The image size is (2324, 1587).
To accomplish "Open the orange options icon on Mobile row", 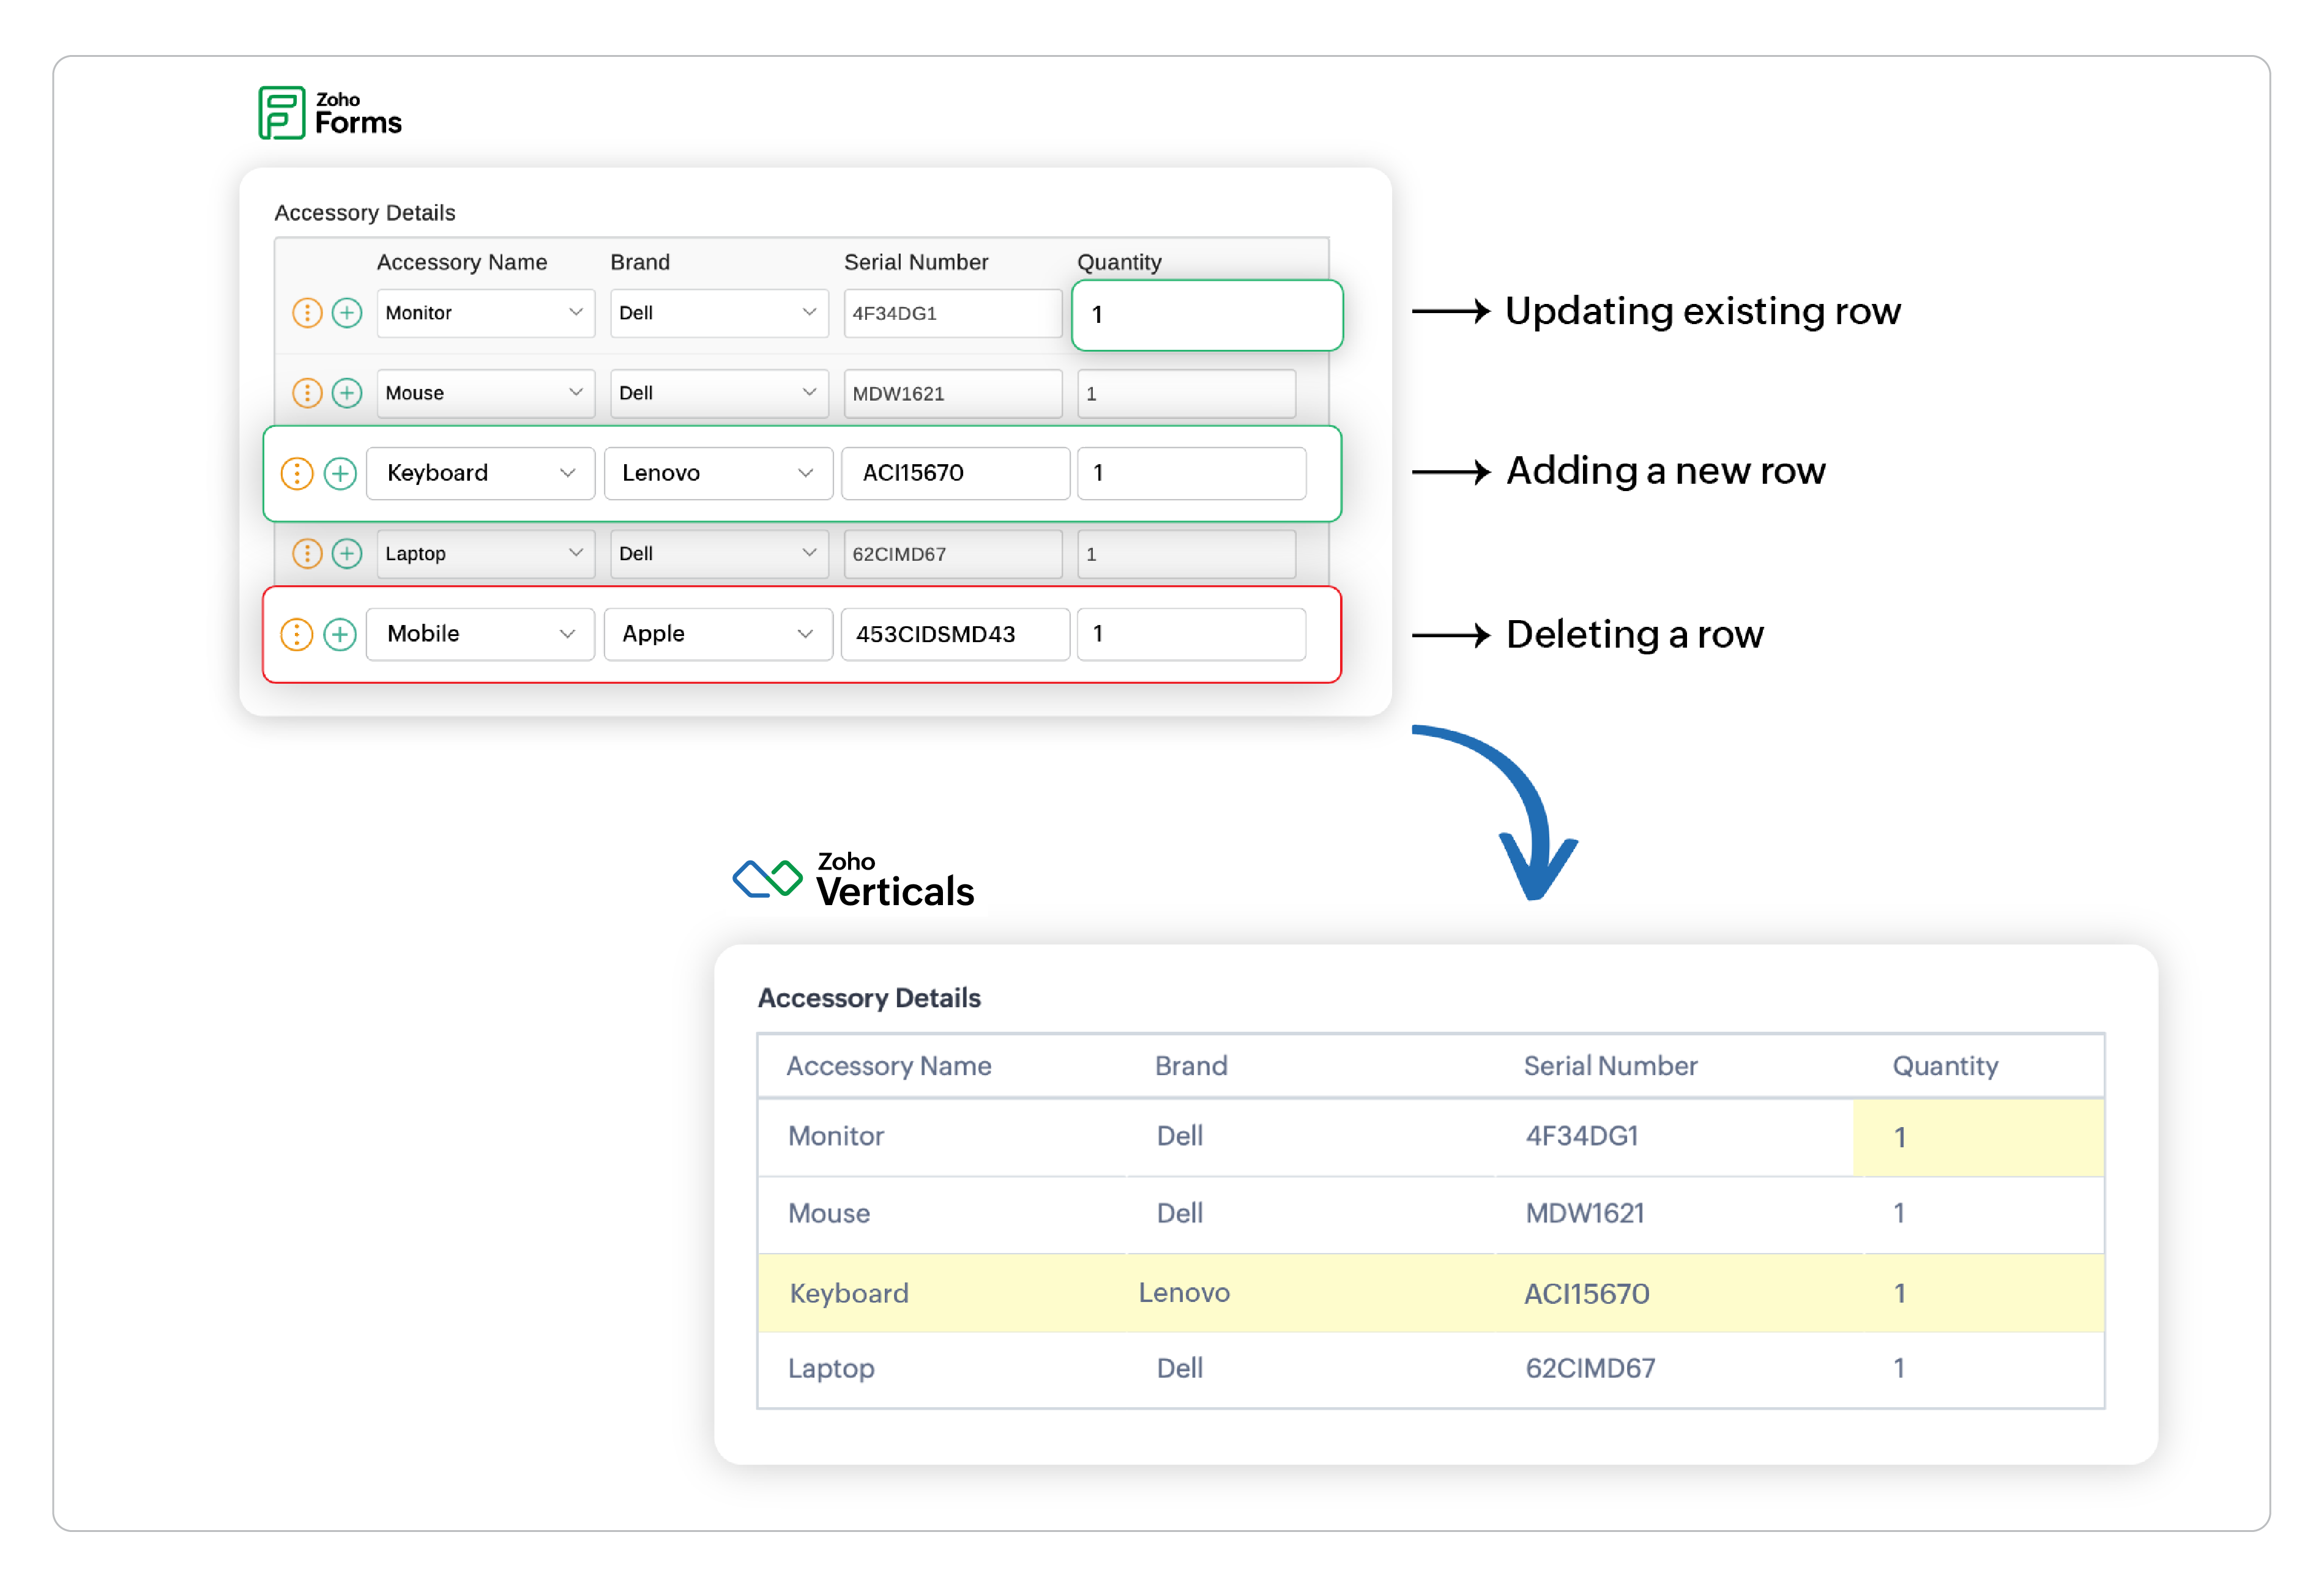I will pyautogui.click(x=297, y=634).
